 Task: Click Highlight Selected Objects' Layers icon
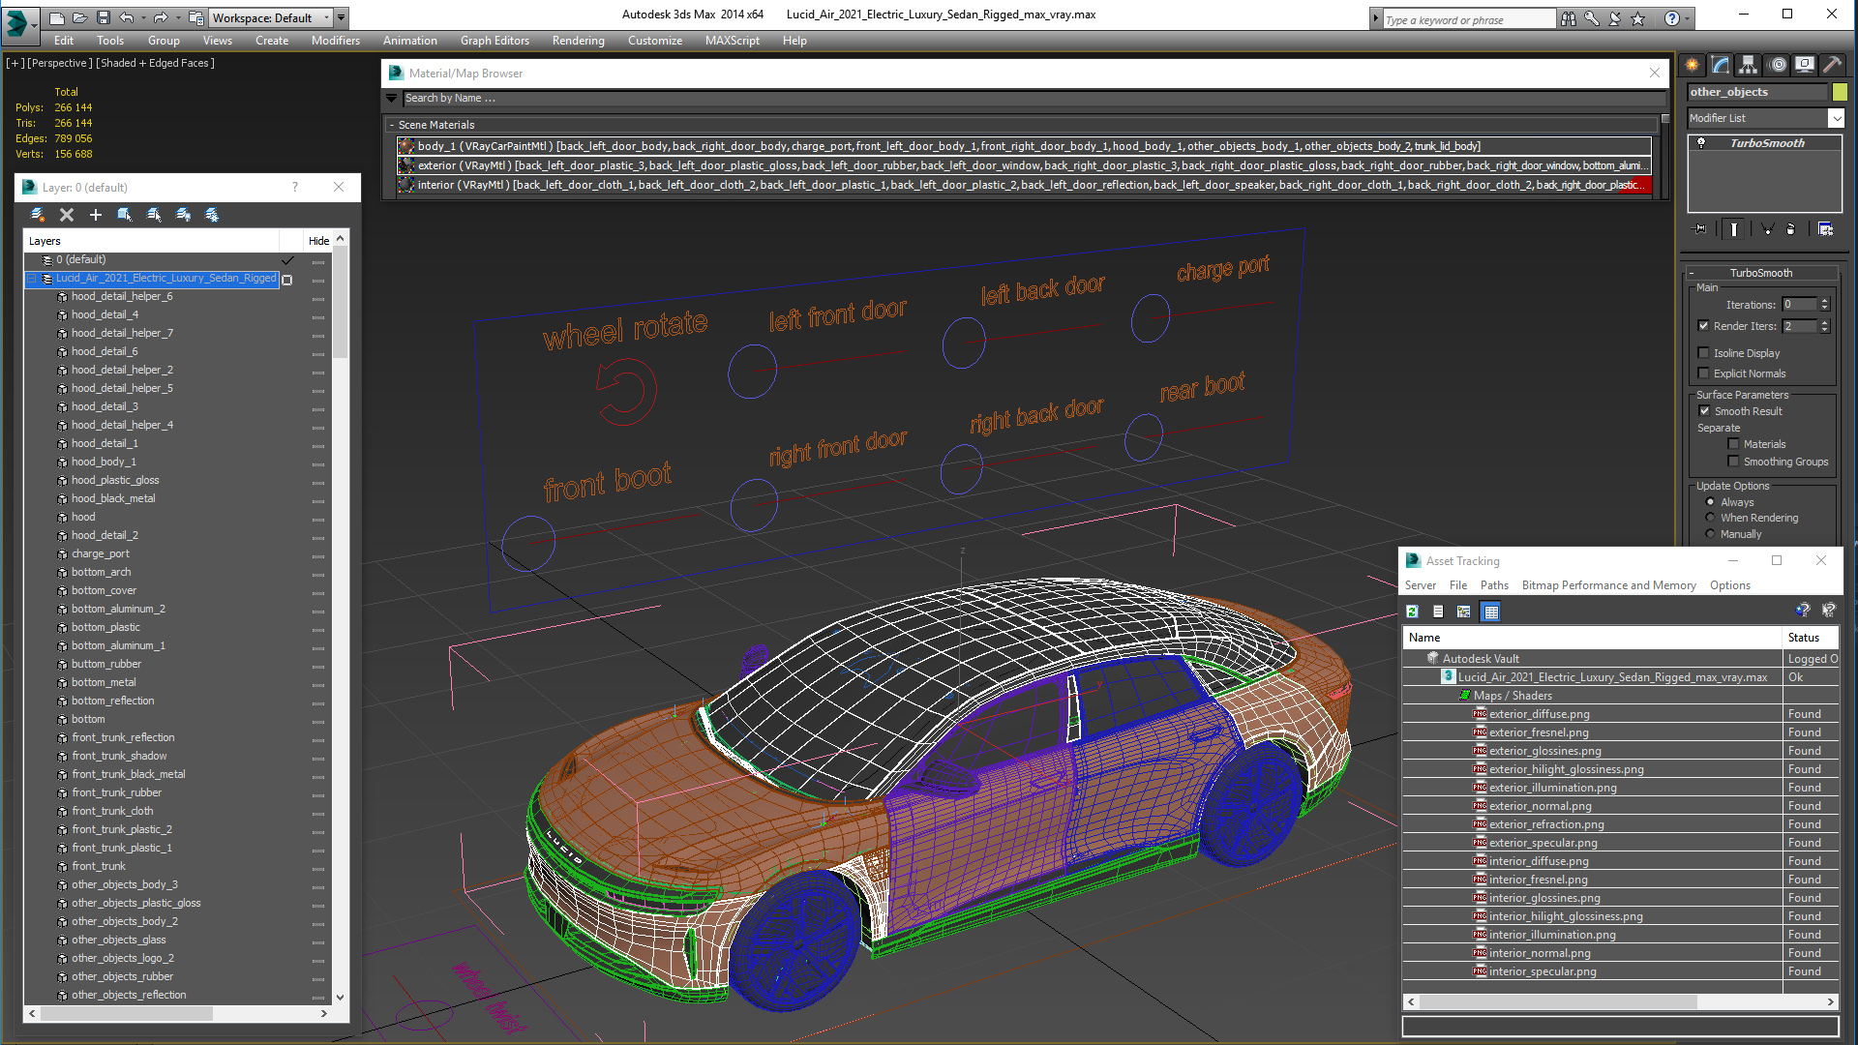coord(154,215)
